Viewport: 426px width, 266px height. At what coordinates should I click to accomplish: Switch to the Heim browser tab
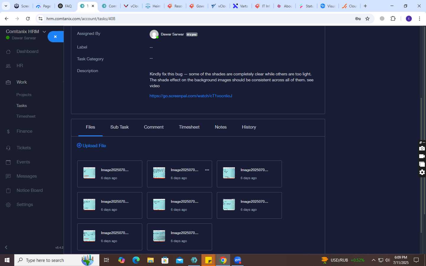point(153,6)
